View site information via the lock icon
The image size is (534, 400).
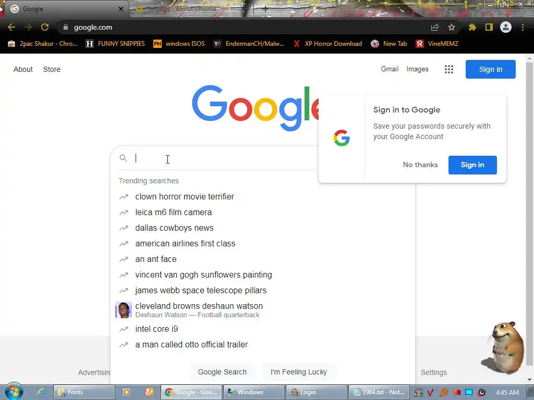(x=66, y=27)
